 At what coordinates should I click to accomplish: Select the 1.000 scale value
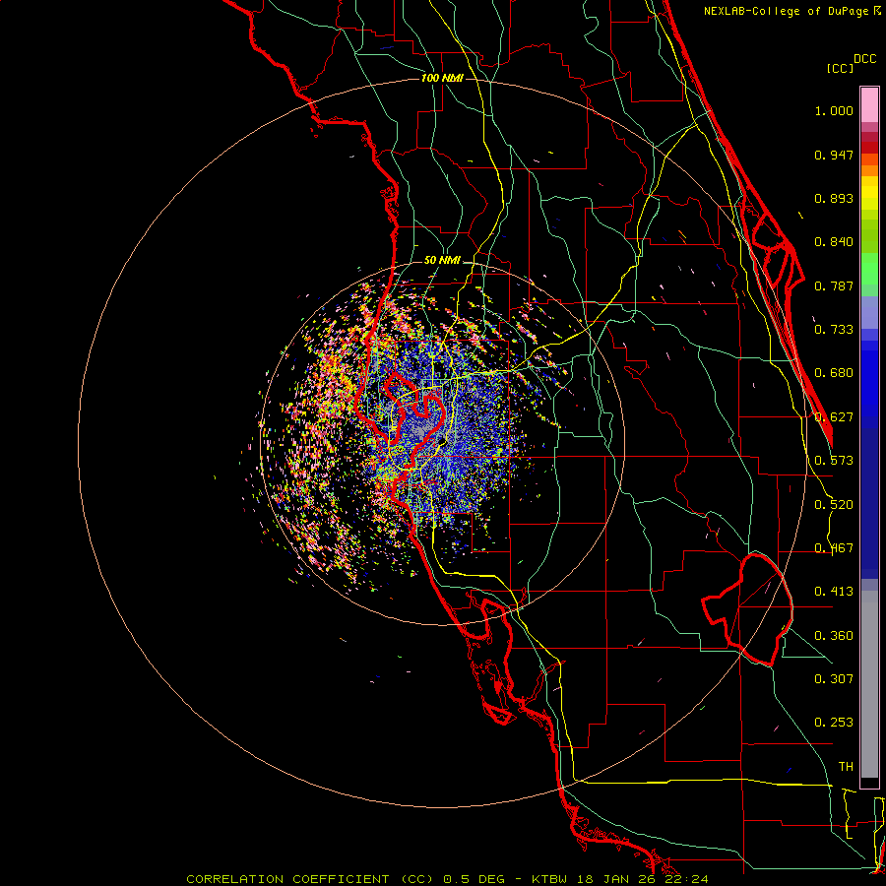834,110
